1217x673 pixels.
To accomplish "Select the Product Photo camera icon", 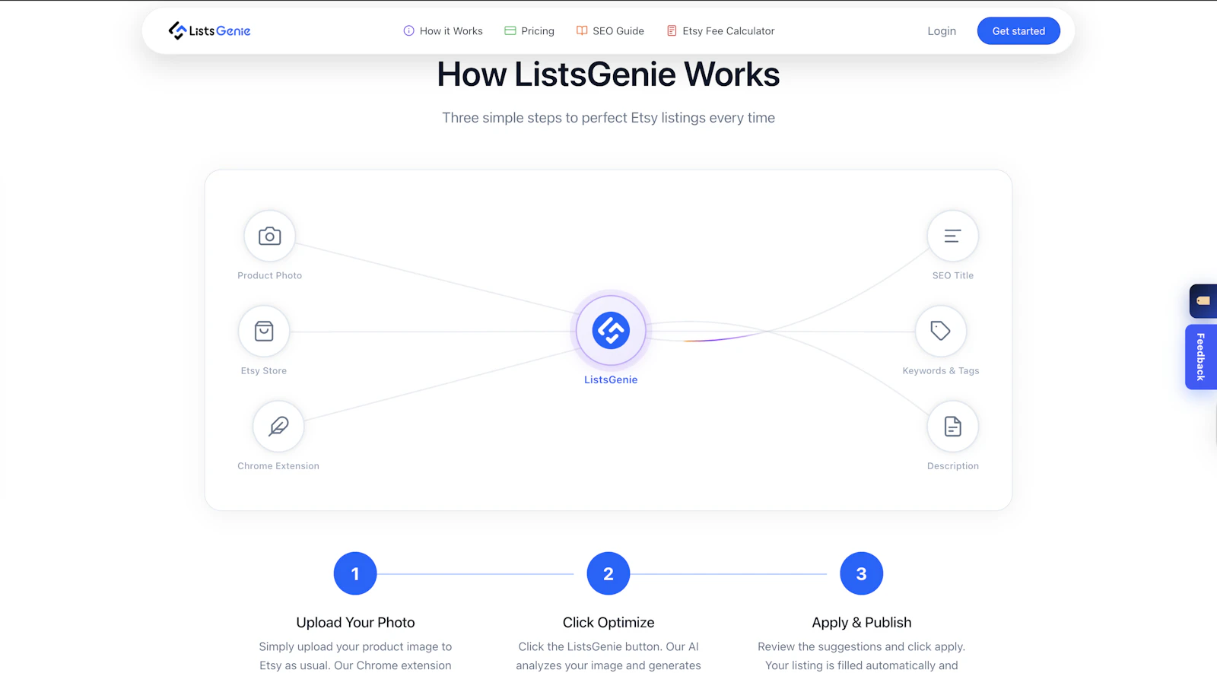I will 269,236.
